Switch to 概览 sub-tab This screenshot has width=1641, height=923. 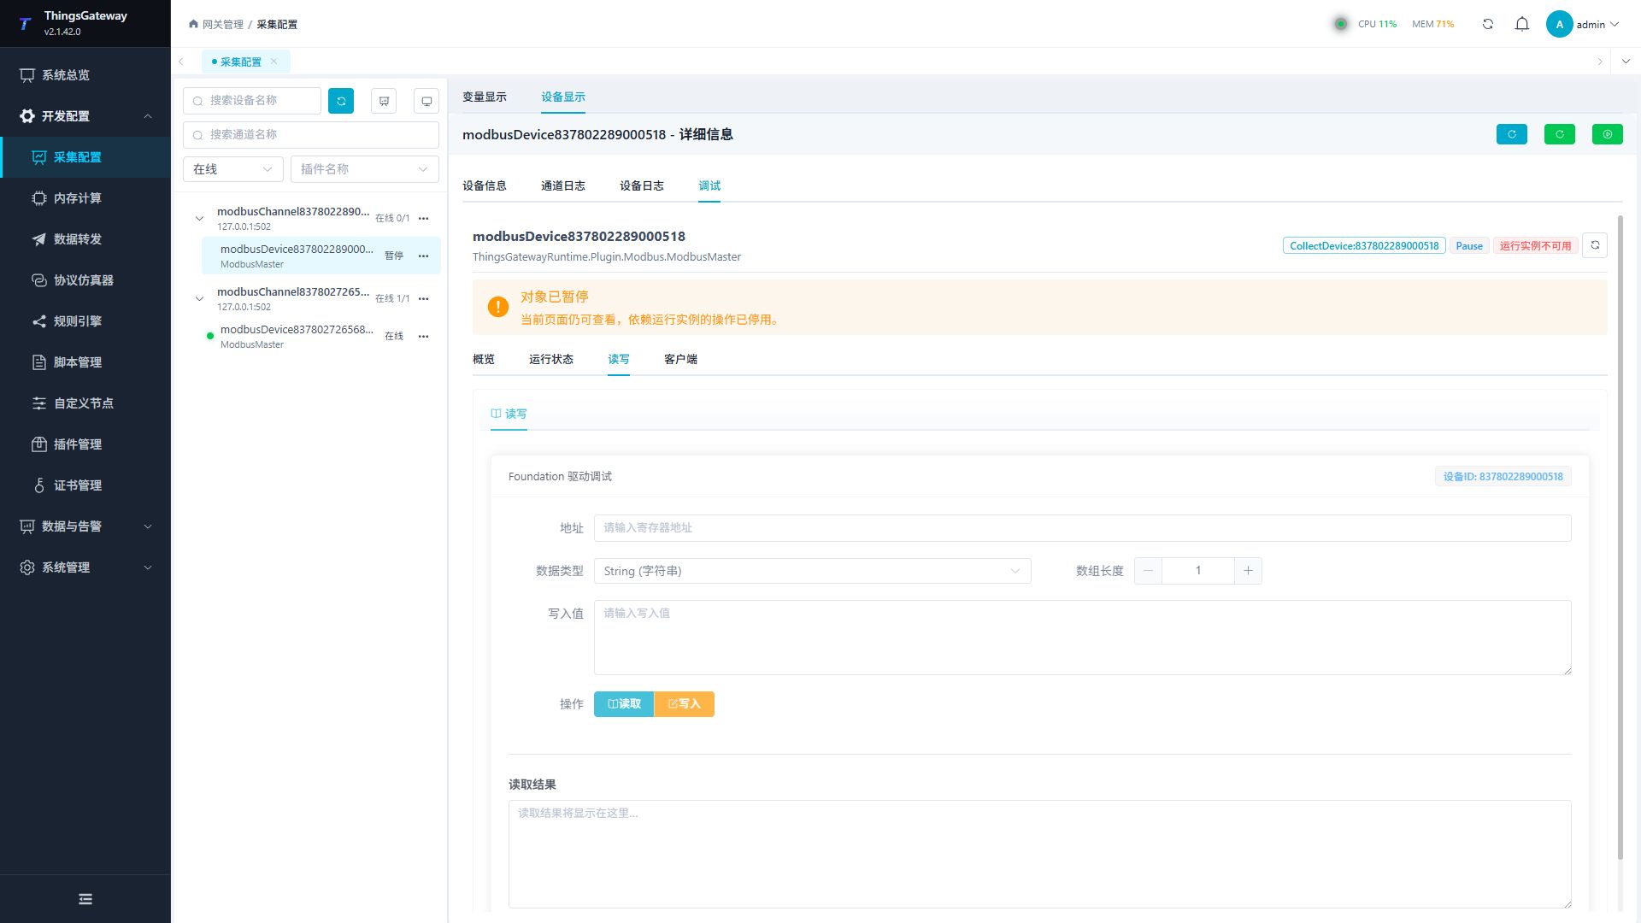(x=484, y=359)
